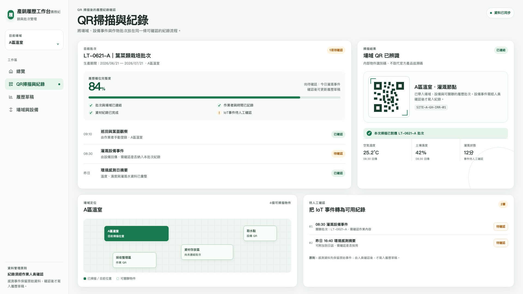The image size is (523, 294).
Task: Click the 4個可掃描物件 label
Action: [280, 203]
